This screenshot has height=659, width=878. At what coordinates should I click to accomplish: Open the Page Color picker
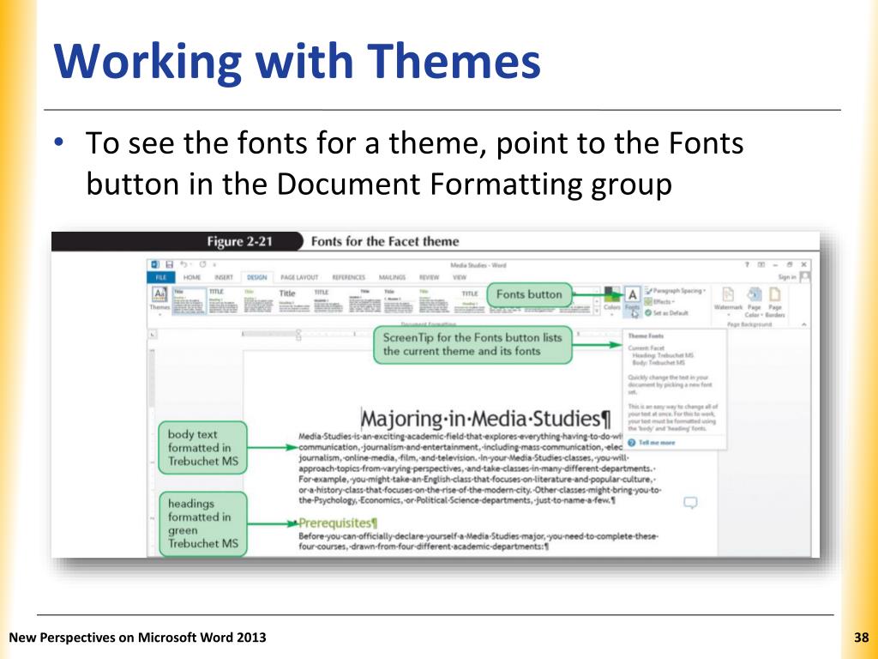click(x=754, y=301)
